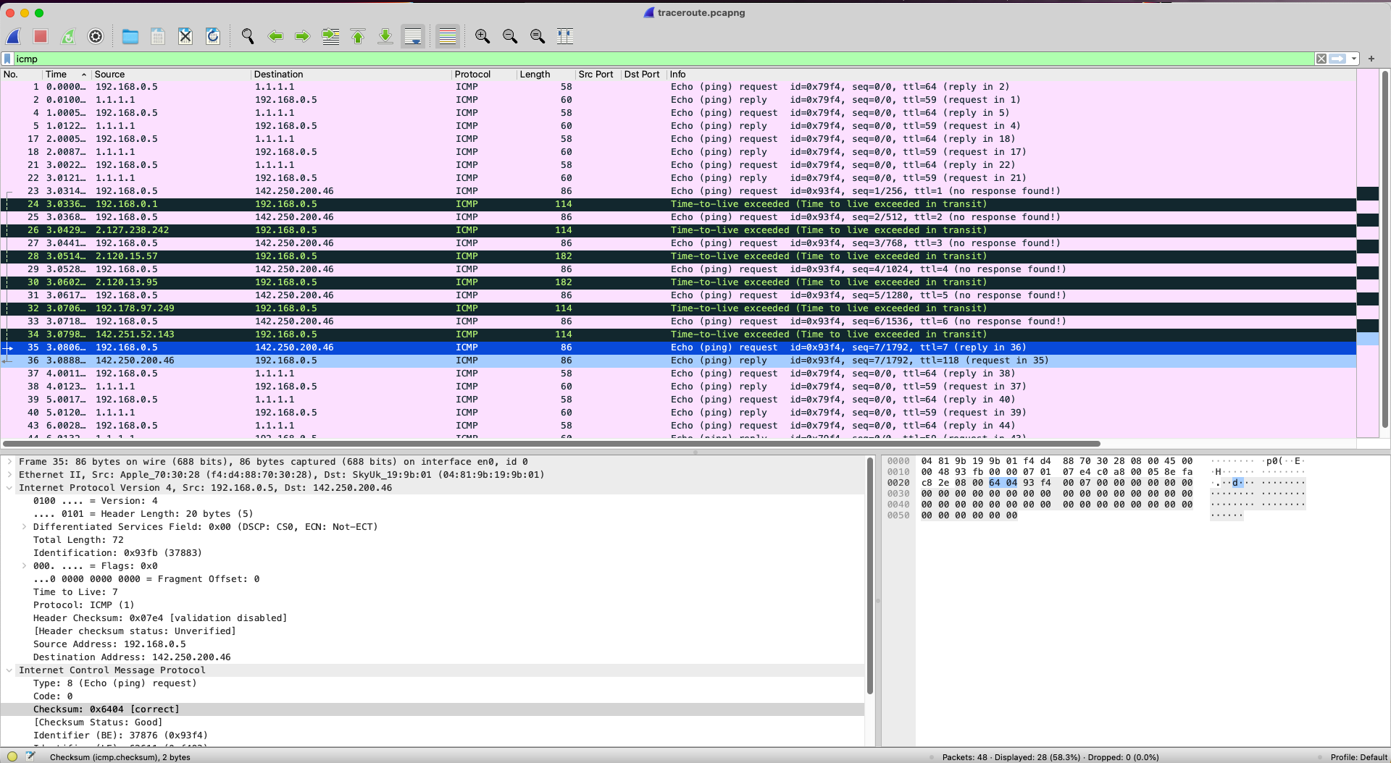This screenshot has width=1391, height=763.
Task: Open capture options gear icon
Action: coord(96,36)
